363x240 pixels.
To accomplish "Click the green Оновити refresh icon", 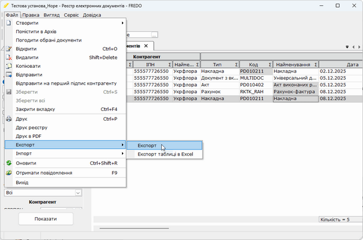I will point(9,163).
